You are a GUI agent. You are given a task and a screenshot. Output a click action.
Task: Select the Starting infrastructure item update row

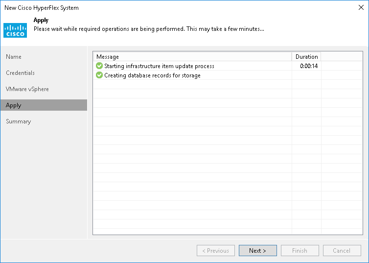coord(159,66)
